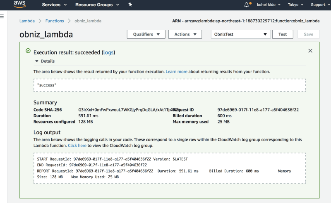Open the hamburger side navigation menu

[x=2, y=17]
